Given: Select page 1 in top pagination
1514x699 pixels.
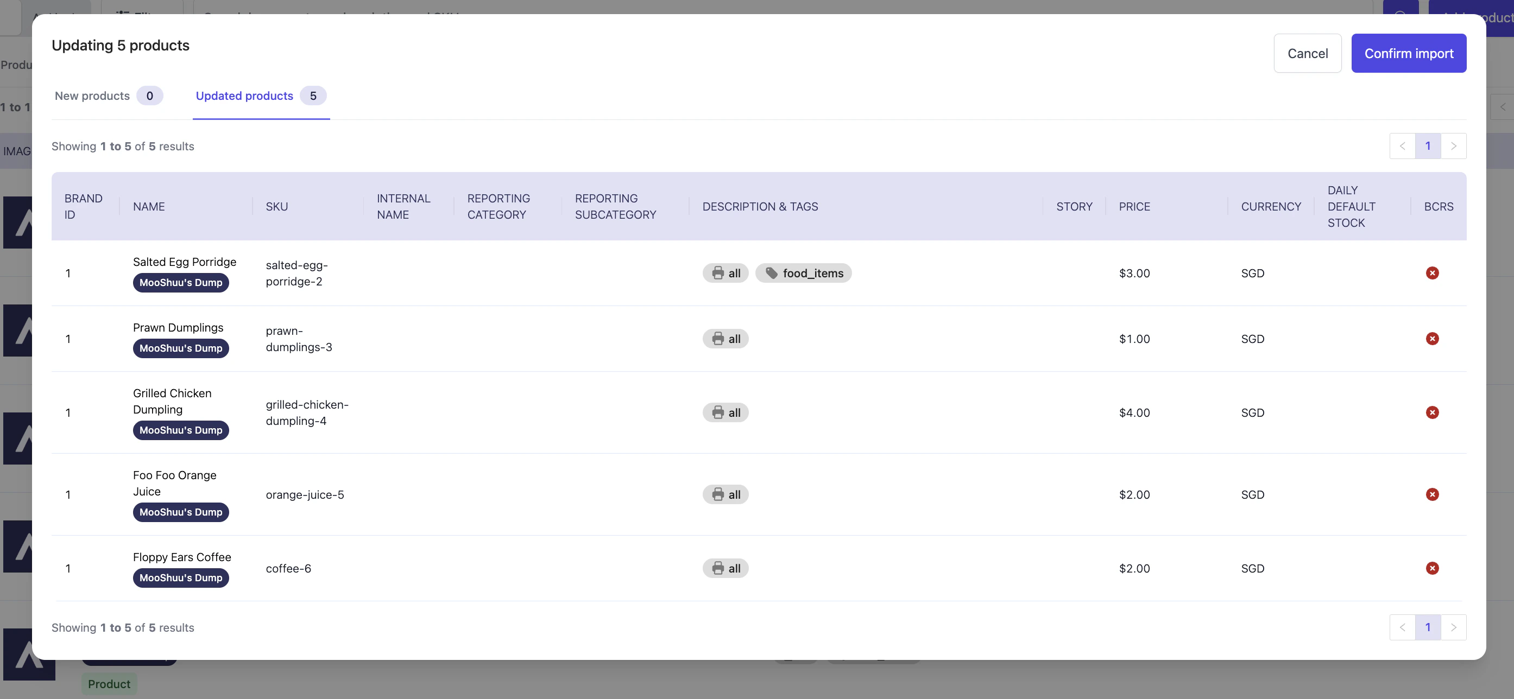Looking at the screenshot, I should [1428, 145].
